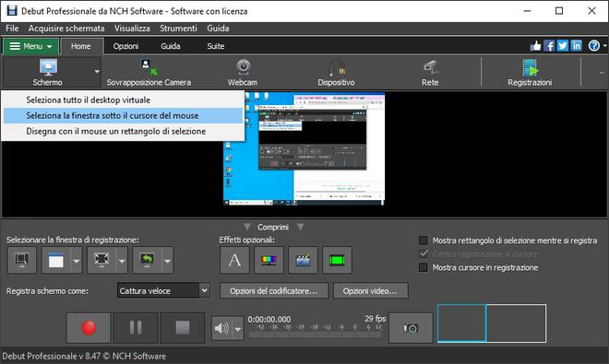The width and height of the screenshot is (609, 364).
Task: Click the thumbs-up like icon
Action: [x=535, y=46]
